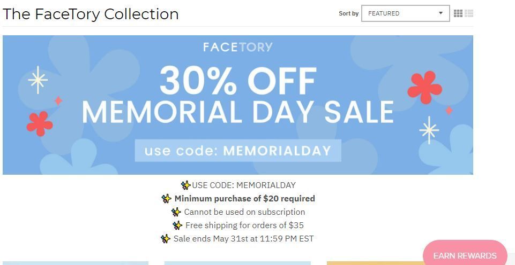Open the first product thumbnail at bottom left
Screen dimensions: 515x265
(75, 263)
